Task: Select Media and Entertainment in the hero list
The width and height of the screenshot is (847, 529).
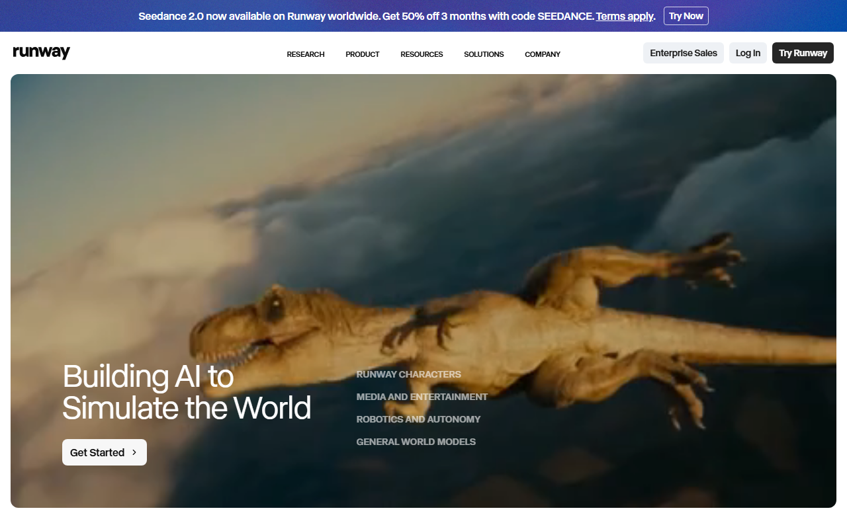Action: click(x=422, y=397)
